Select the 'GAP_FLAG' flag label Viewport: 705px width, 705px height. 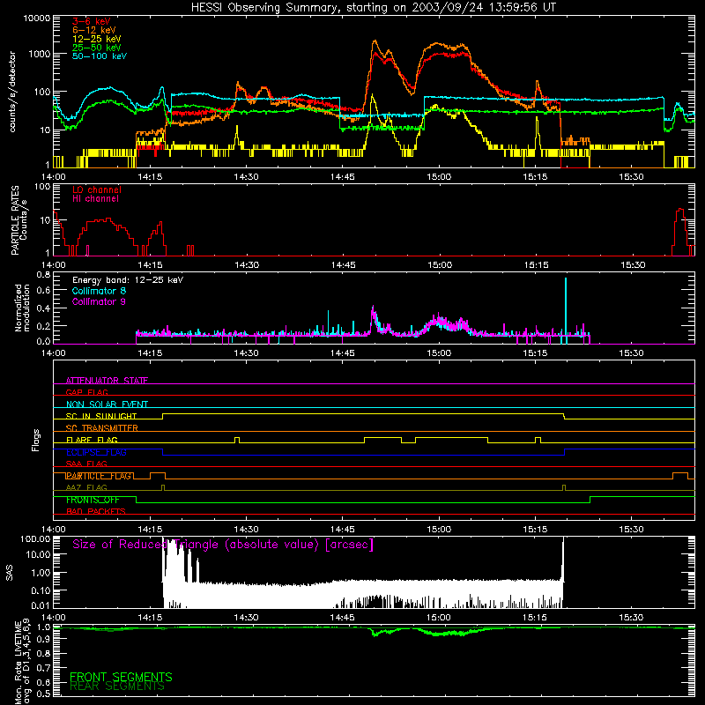(x=86, y=392)
